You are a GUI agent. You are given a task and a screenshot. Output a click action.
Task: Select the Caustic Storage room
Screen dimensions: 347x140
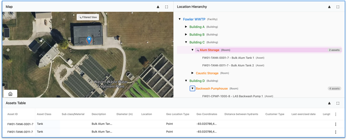coord(207,73)
